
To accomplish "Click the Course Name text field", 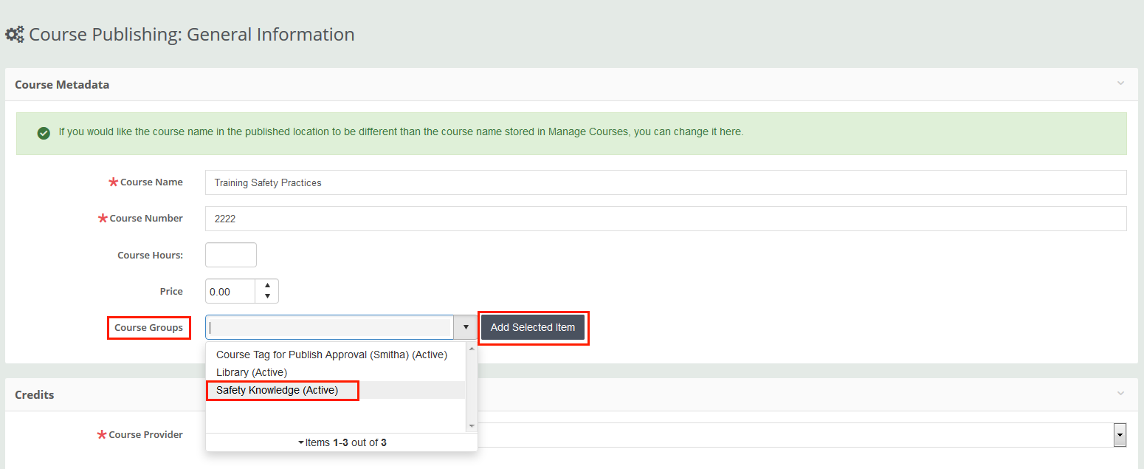I will (666, 182).
